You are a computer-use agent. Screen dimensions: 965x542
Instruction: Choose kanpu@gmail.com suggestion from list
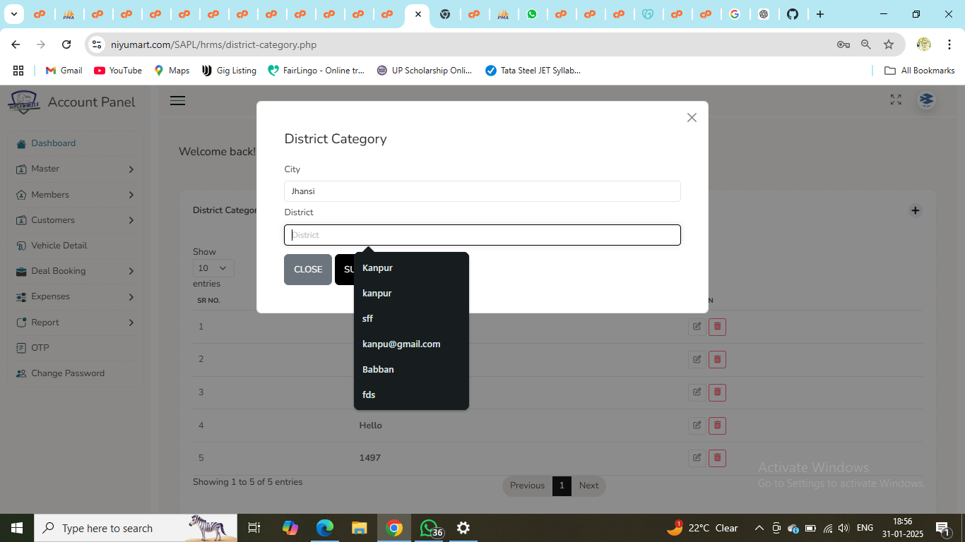click(401, 344)
